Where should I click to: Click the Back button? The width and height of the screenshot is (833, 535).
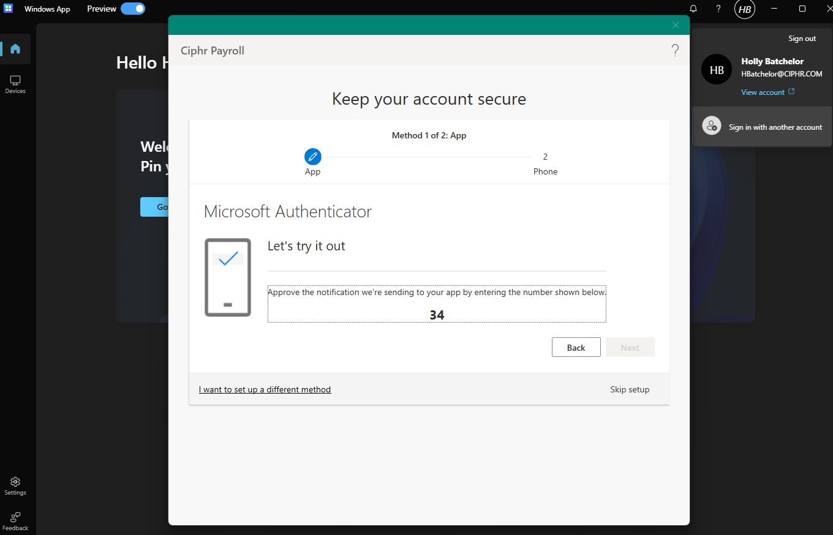click(x=576, y=347)
